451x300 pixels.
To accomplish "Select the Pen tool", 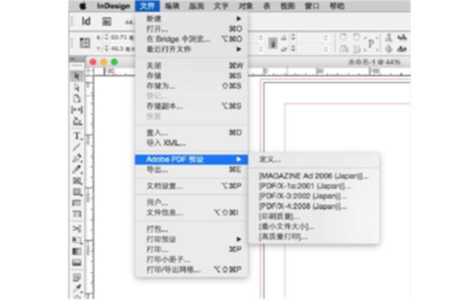I will pos(77,158).
